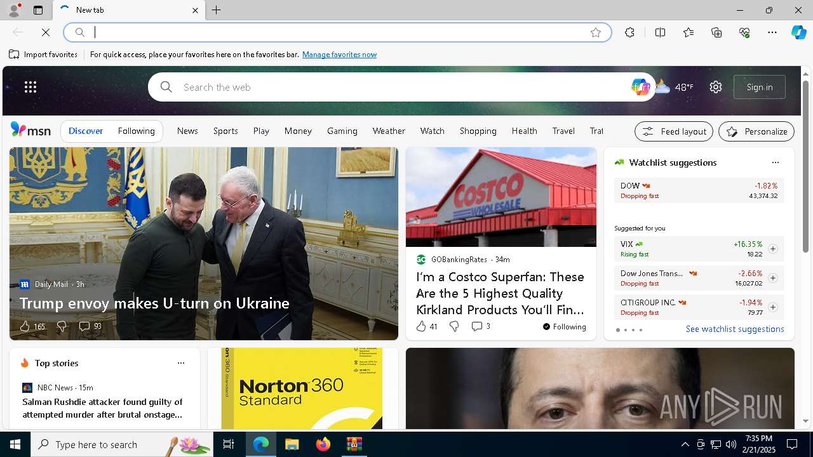Go to MSN logo home
813x457 pixels.
pyautogui.click(x=30, y=130)
